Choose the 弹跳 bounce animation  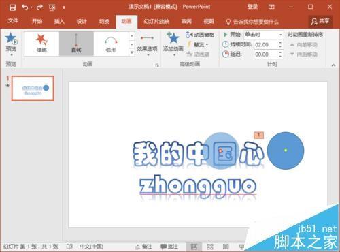(41, 44)
